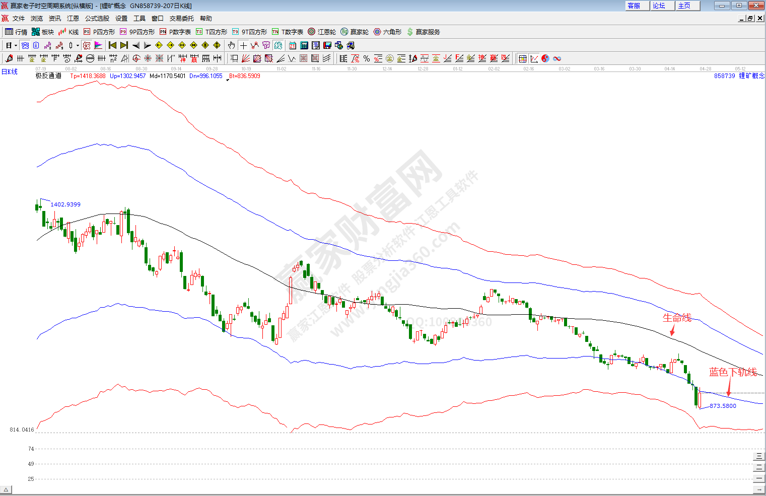Viewport: 766px width, 496px height.
Task: Toggle the colored grid display button
Action: (523, 58)
